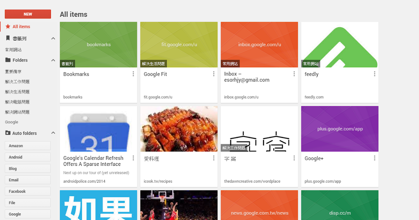Open the grilled food recipe thumbnail
This screenshot has height=220, width=419.
(179, 129)
